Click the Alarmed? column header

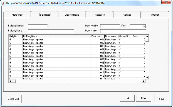coord(125,36)
